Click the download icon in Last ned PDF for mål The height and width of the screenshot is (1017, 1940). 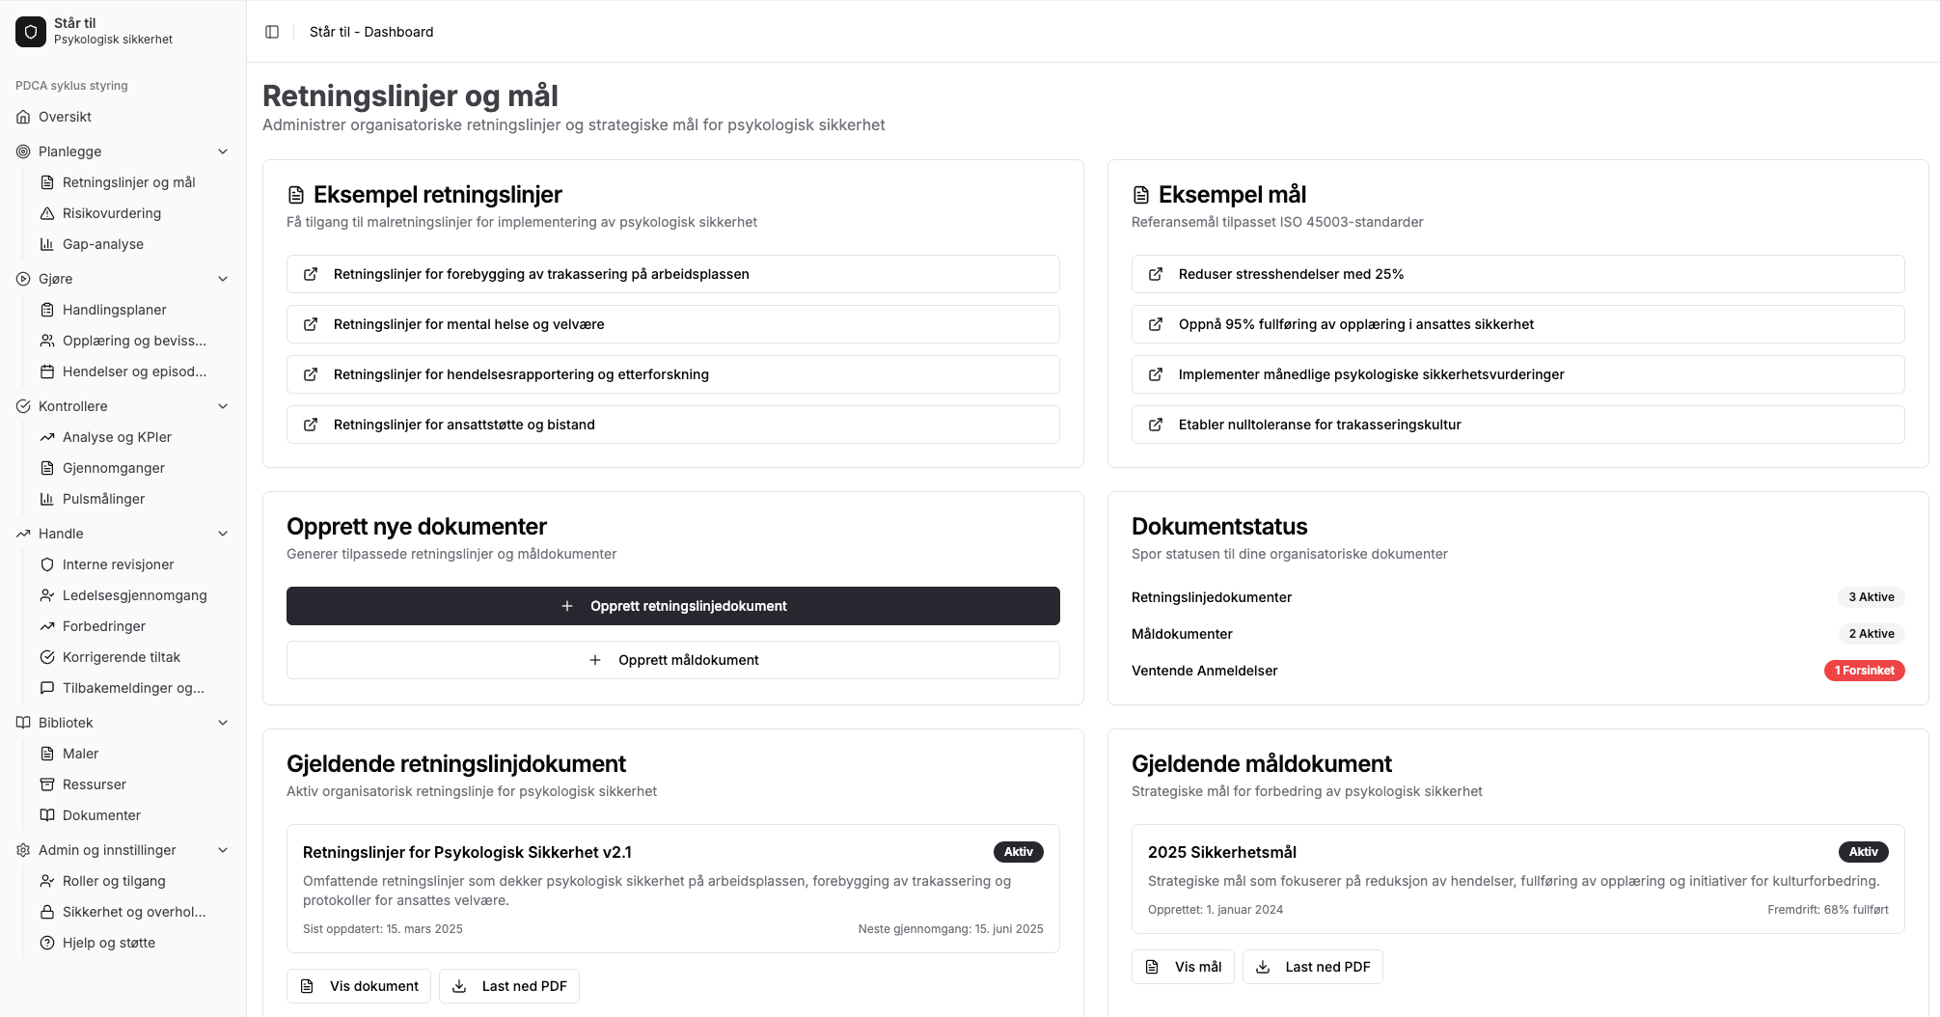[1263, 967]
